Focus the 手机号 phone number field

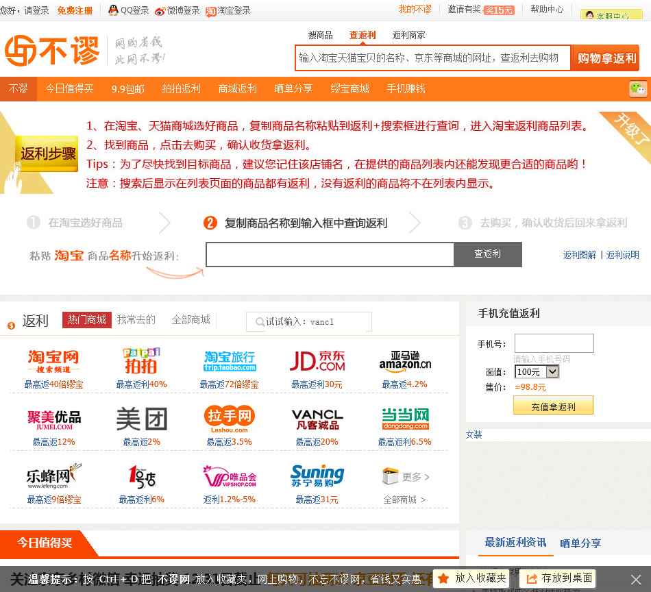click(x=554, y=343)
